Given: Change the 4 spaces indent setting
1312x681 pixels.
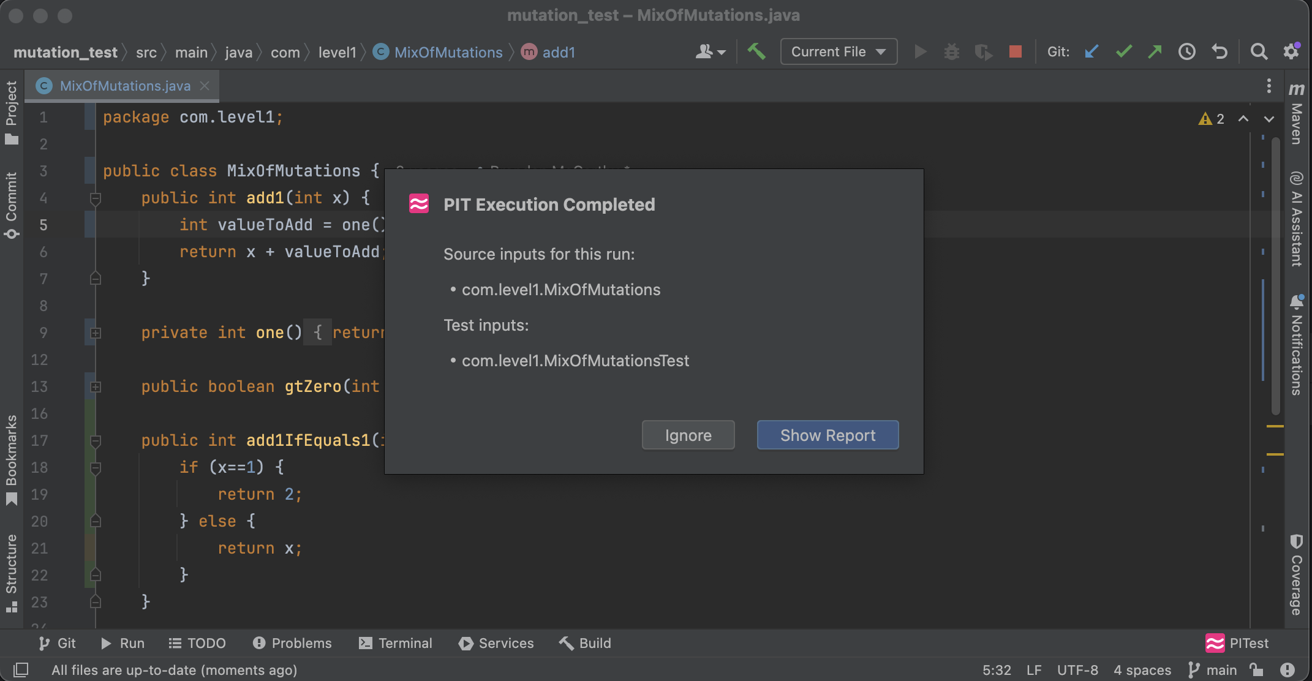Looking at the screenshot, I should (x=1142, y=670).
